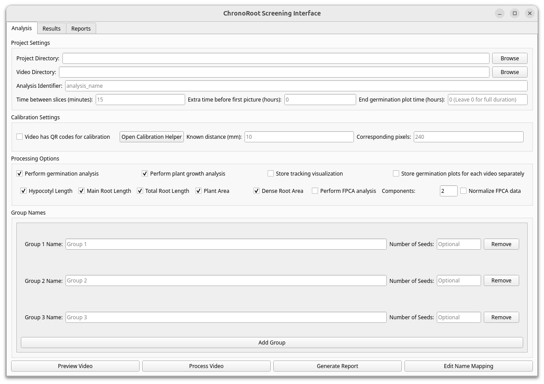Switch to the Results tab
This screenshot has height=384, width=544.
click(51, 28)
